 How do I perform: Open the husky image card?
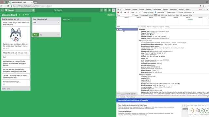coord(16,39)
